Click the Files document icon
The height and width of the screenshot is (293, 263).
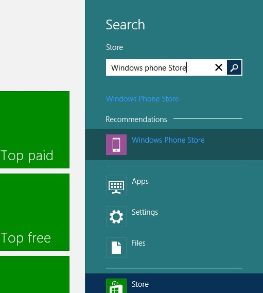tap(116, 248)
